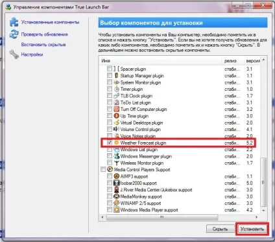Check the AIMP3 support checkbox
Viewport: 275px width, 242px height.
coord(110,176)
